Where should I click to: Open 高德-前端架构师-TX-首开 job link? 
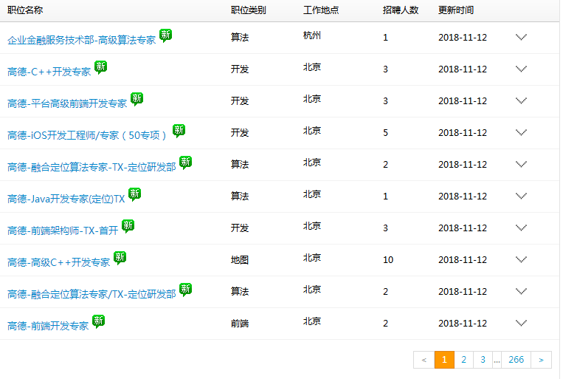(63, 231)
